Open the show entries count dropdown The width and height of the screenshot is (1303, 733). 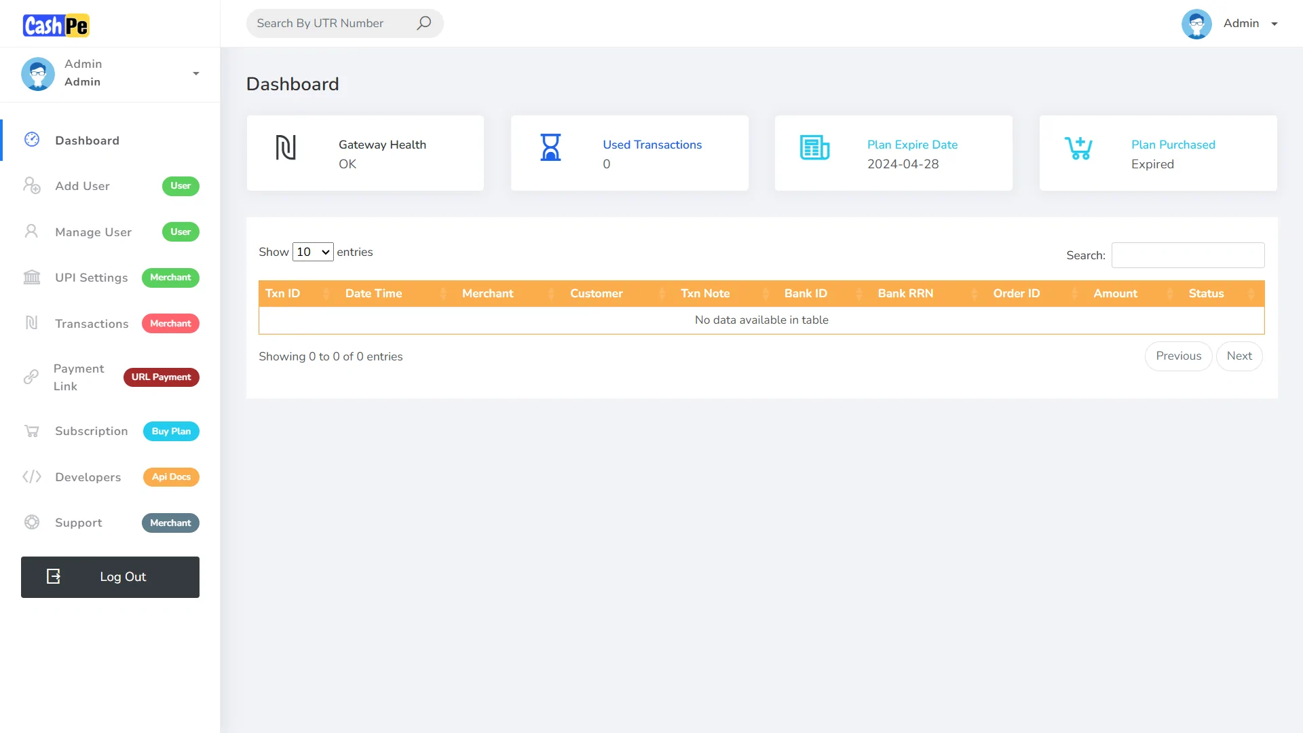(313, 252)
